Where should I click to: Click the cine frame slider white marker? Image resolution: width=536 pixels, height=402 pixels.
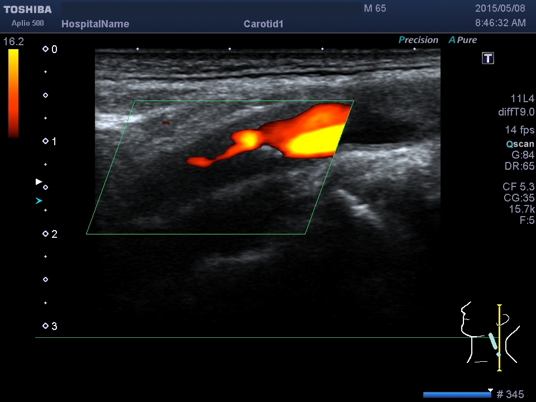[490, 390]
